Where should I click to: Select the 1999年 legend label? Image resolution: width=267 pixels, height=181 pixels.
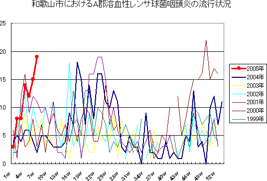pyautogui.click(x=255, y=119)
